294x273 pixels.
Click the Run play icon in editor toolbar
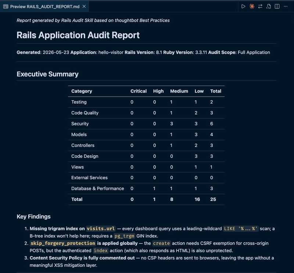coord(243,6)
